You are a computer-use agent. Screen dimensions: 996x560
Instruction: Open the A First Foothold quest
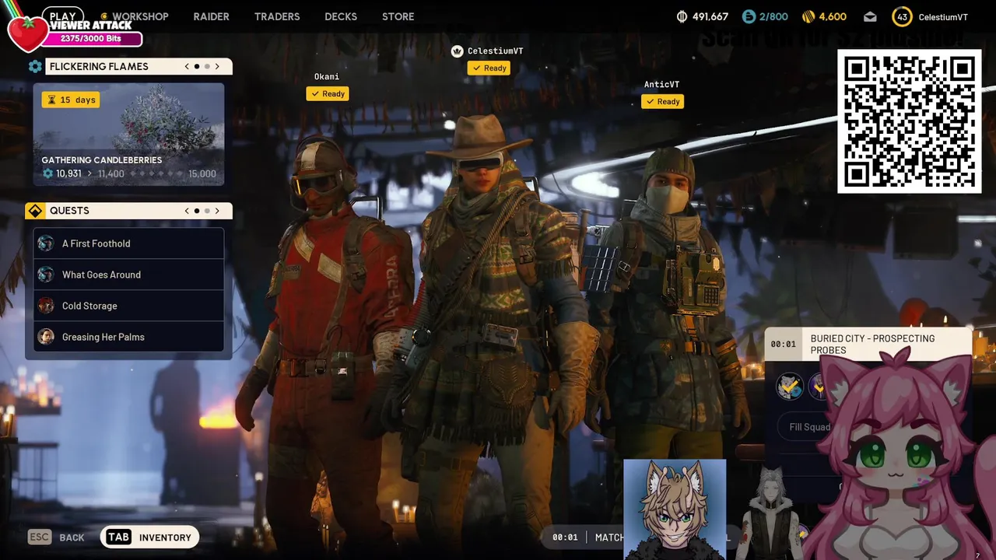[128, 243]
